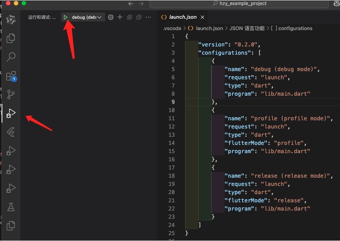Click the 运行和调试 panel title

click(x=41, y=17)
